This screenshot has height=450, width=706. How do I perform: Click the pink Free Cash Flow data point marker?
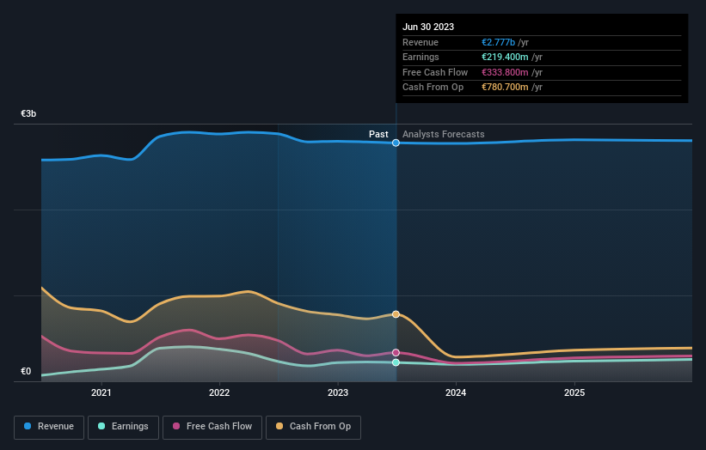[396, 352]
